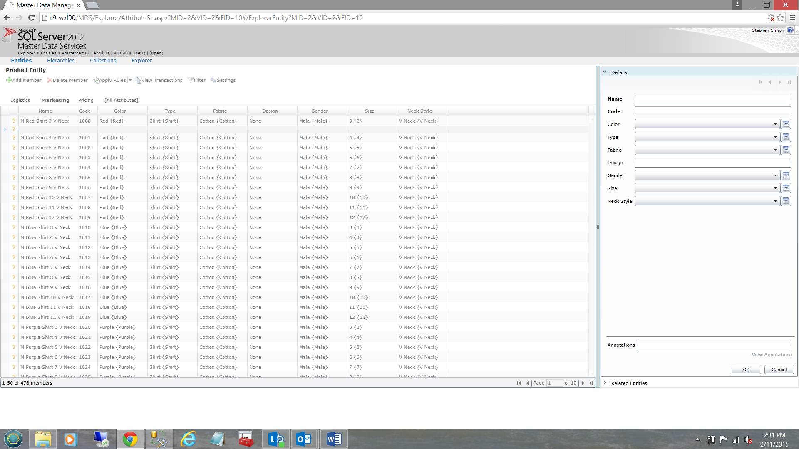Image resolution: width=799 pixels, height=449 pixels.
Task: Open grid Settings gear
Action: point(213,80)
